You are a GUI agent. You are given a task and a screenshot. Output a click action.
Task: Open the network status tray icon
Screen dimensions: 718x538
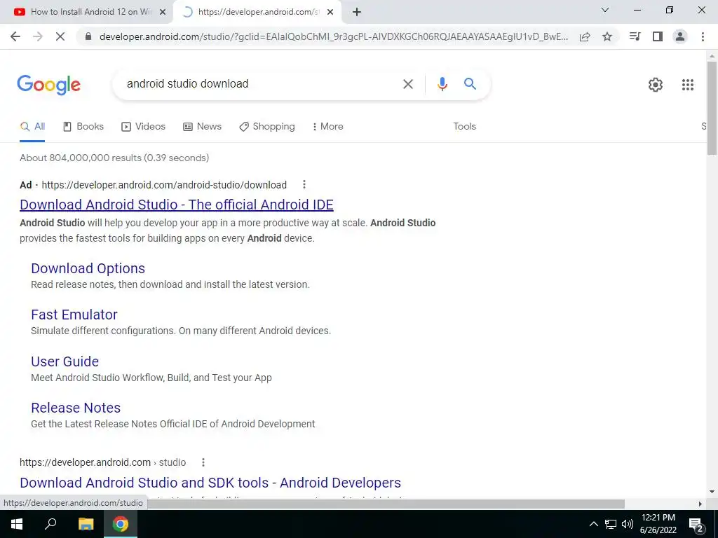(x=611, y=524)
